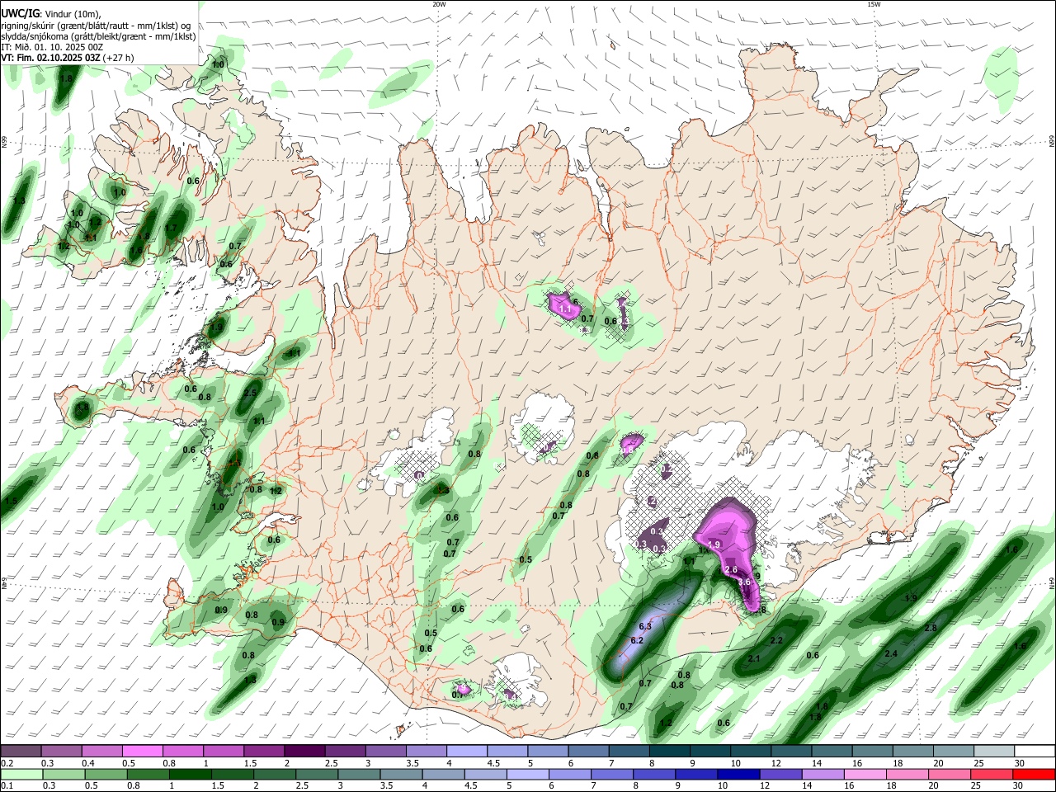Click the dark teal 8–9 swatch in snow scale
1056x792 pixels.
669,751
